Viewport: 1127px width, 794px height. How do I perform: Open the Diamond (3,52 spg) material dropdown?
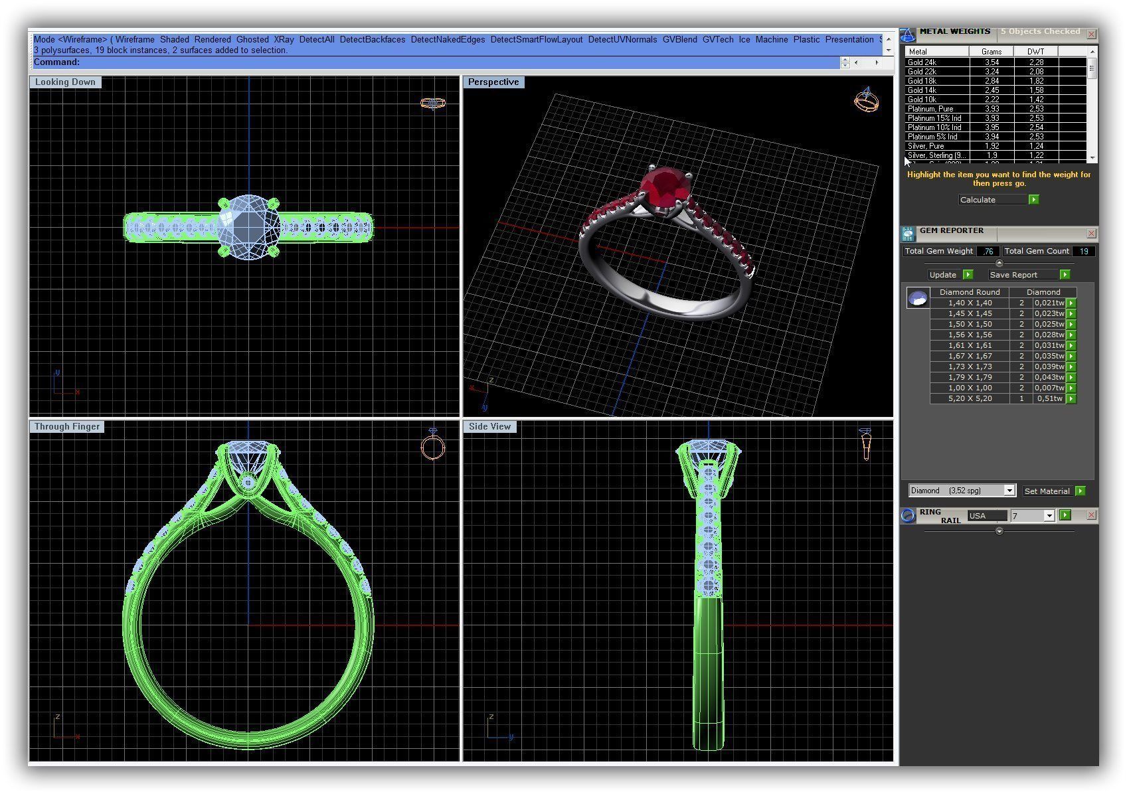pos(1009,491)
